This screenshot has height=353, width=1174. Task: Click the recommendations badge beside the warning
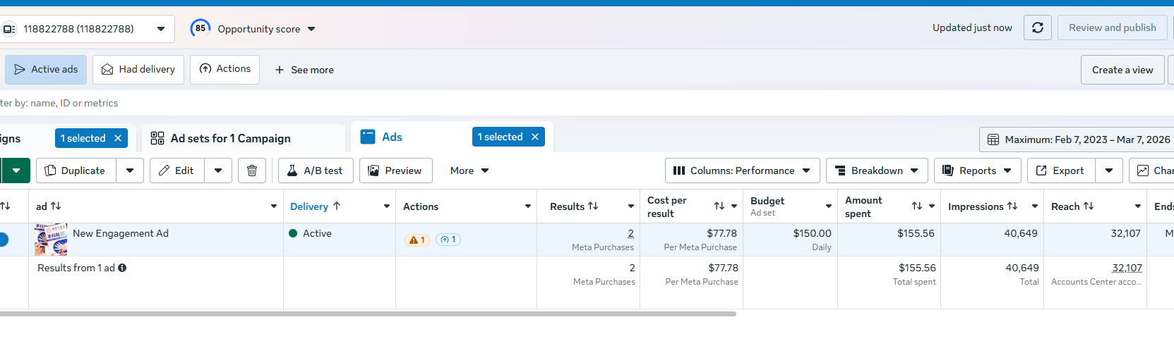pyautogui.click(x=448, y=240)
